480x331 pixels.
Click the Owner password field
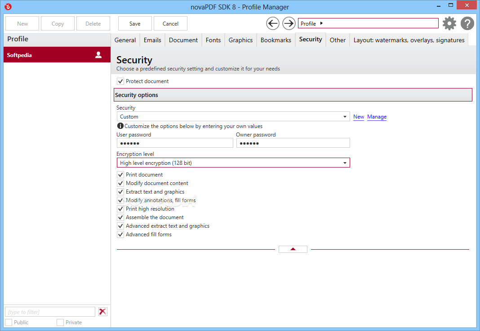pos(293,143)
